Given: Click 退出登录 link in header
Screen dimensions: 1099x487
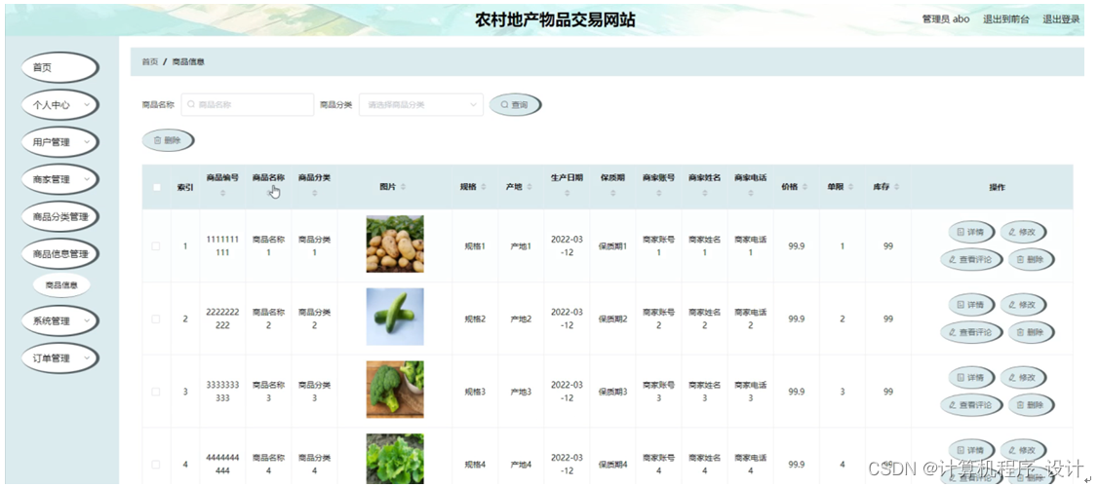Looking at the screenshot, I should [x=1061, y=19].
